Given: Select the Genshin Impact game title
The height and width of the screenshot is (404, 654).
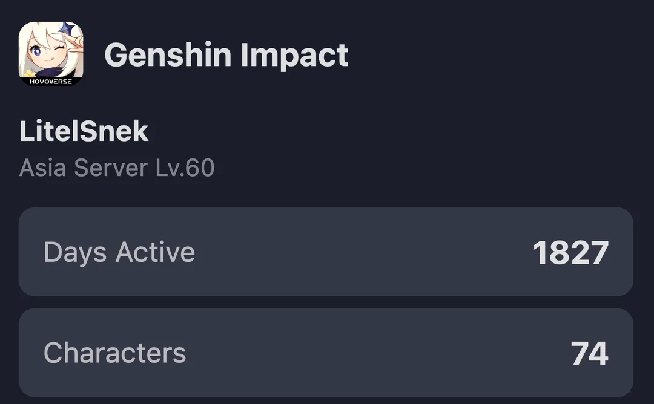Looking at the screenshot, I should 226,55.
